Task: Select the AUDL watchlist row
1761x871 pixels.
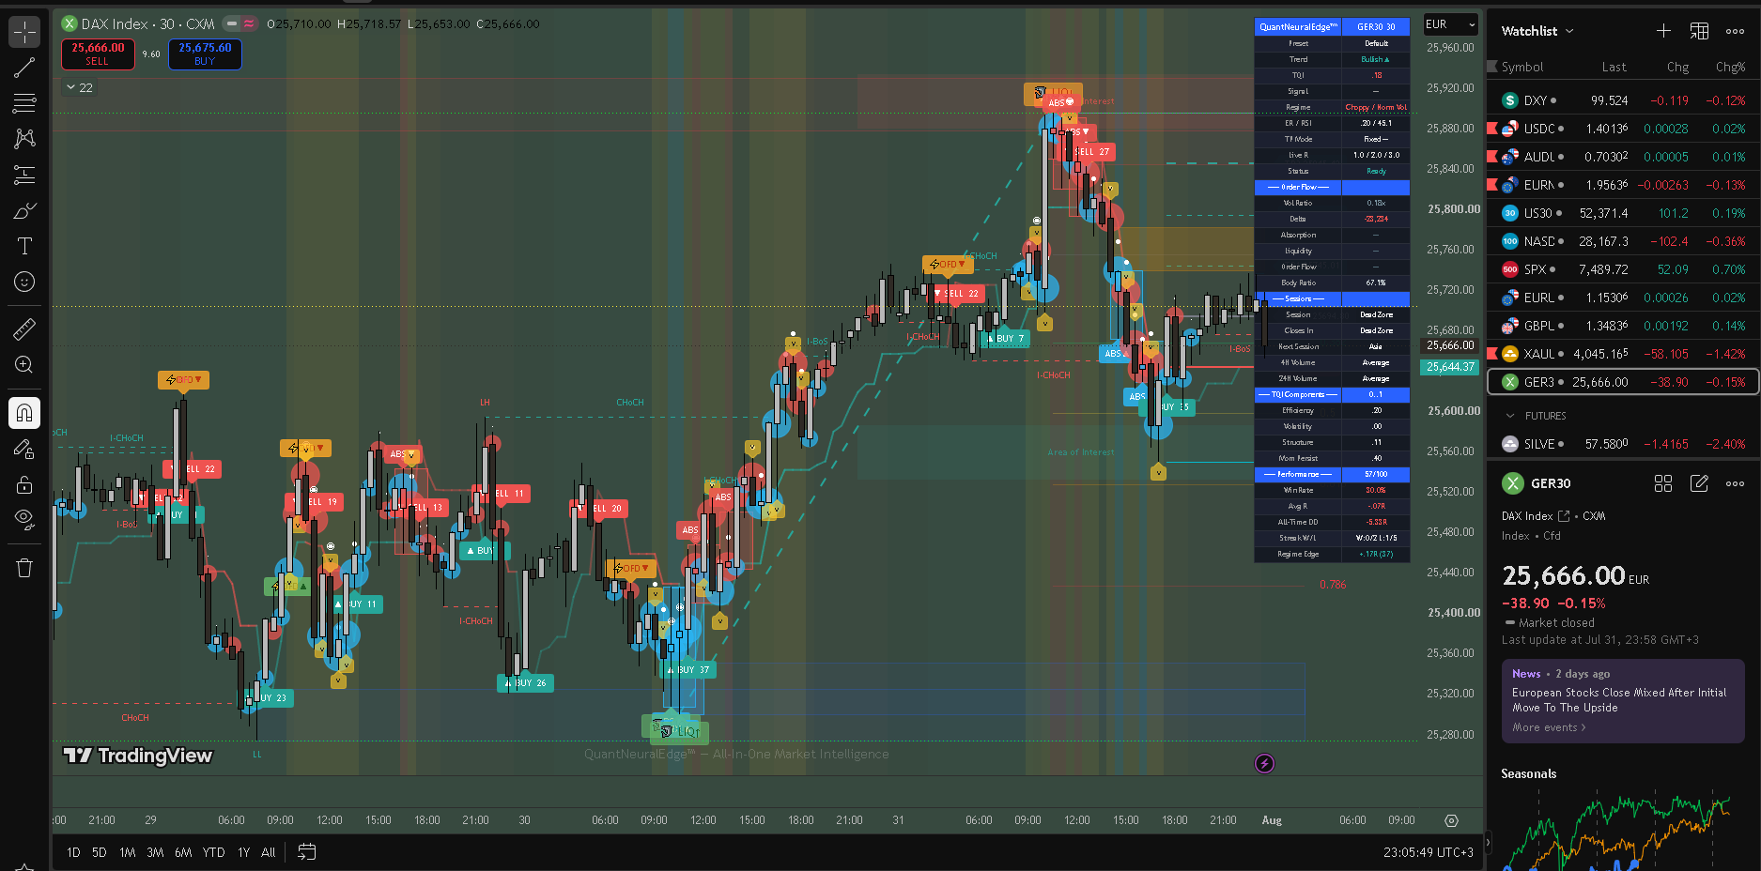Action: click(1623, 157)
